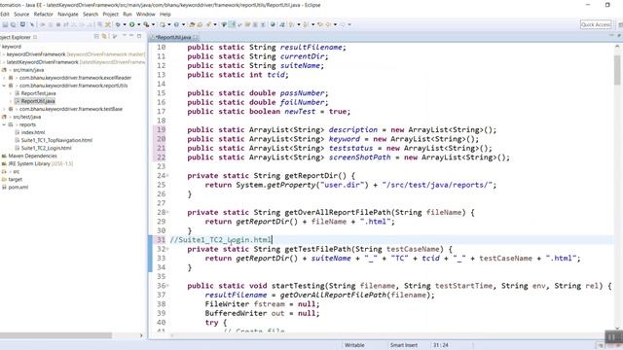Select the Project Explorer tab
This screenshot has height=350, width=623.
(16, 37)
